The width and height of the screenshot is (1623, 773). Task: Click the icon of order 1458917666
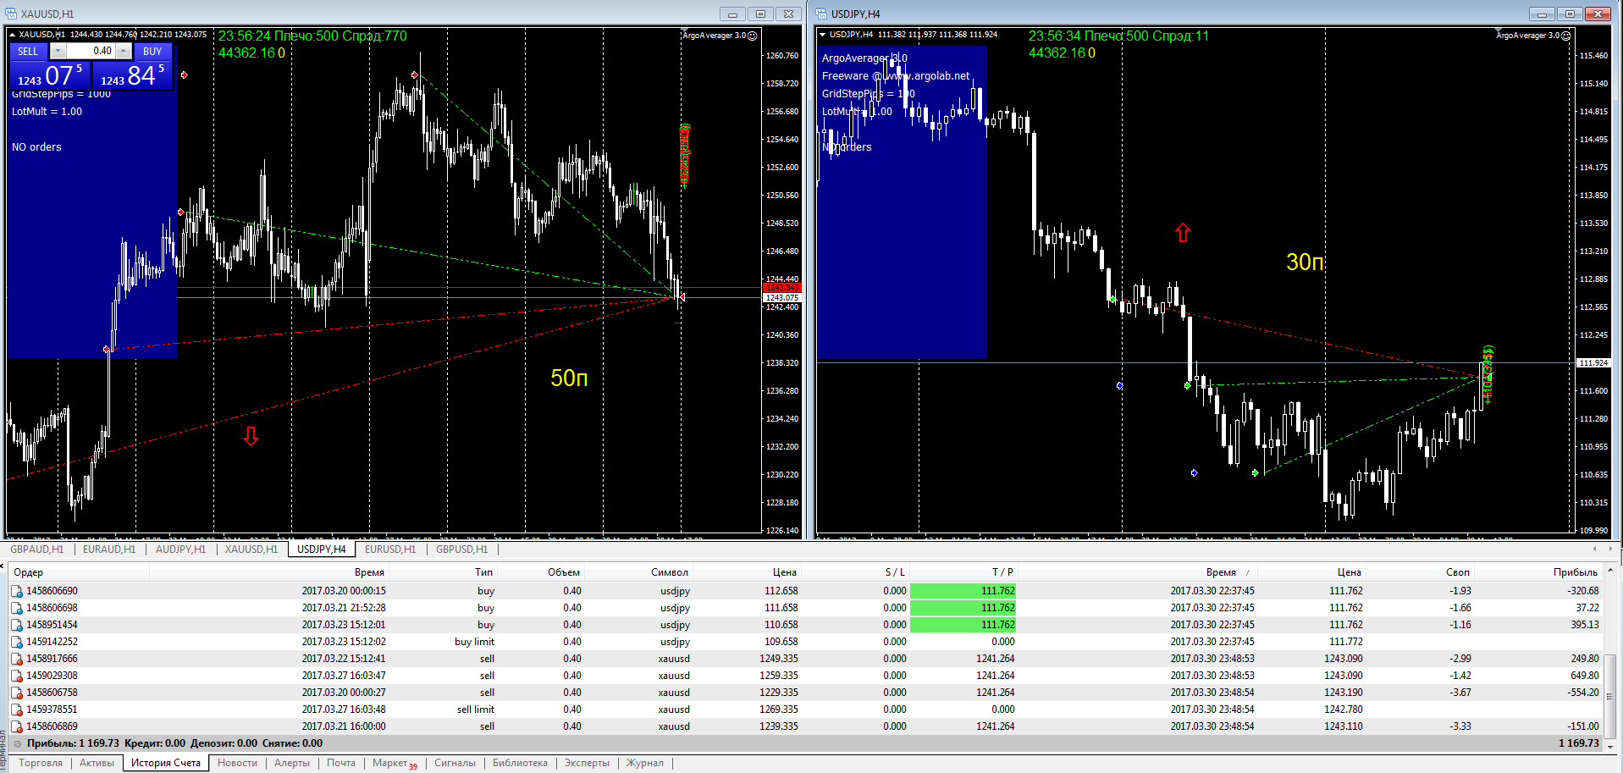pos(17,659)
